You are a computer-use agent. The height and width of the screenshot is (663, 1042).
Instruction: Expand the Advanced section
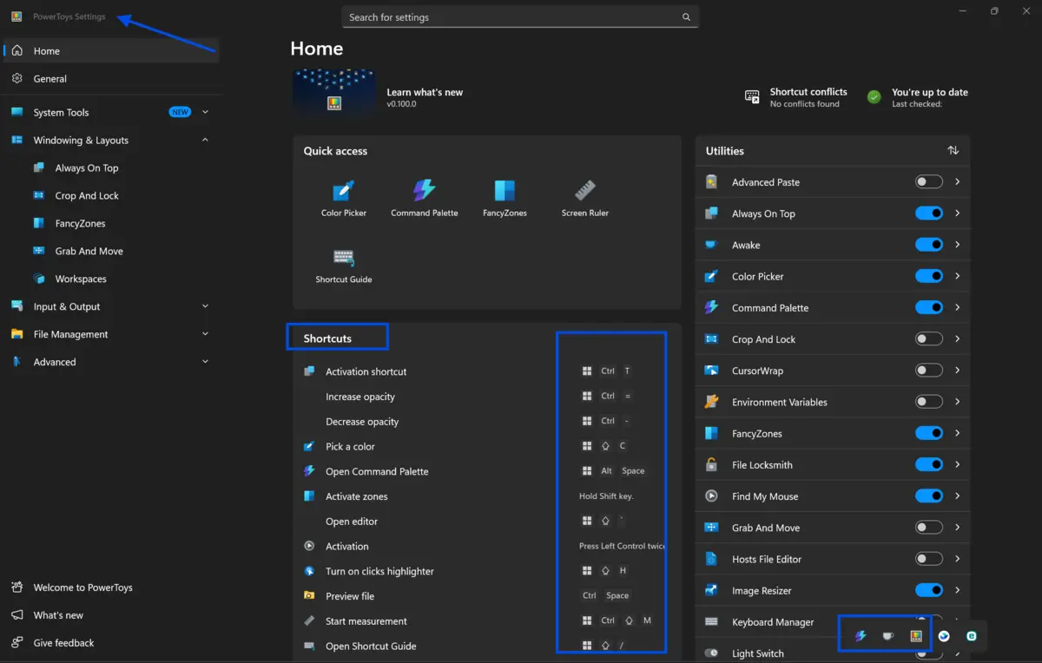click(x=205, y=362)
